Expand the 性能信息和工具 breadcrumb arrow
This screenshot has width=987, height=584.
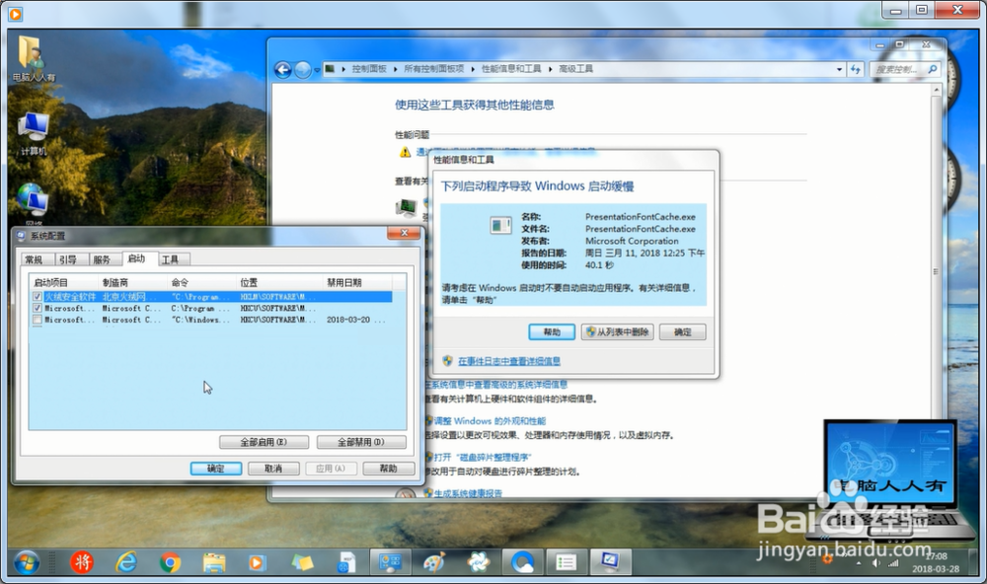550,69
